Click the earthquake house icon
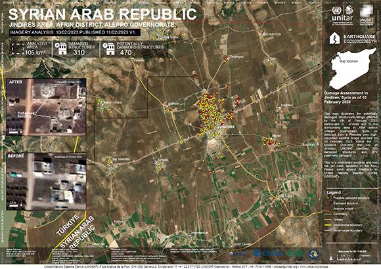 (x=334, y=38)
